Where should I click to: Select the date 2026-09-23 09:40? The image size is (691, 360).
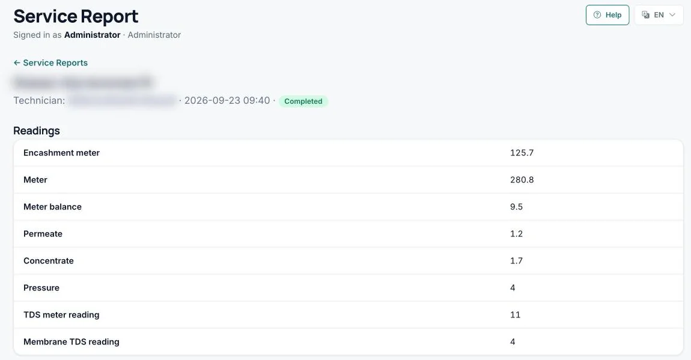[227, 101]
